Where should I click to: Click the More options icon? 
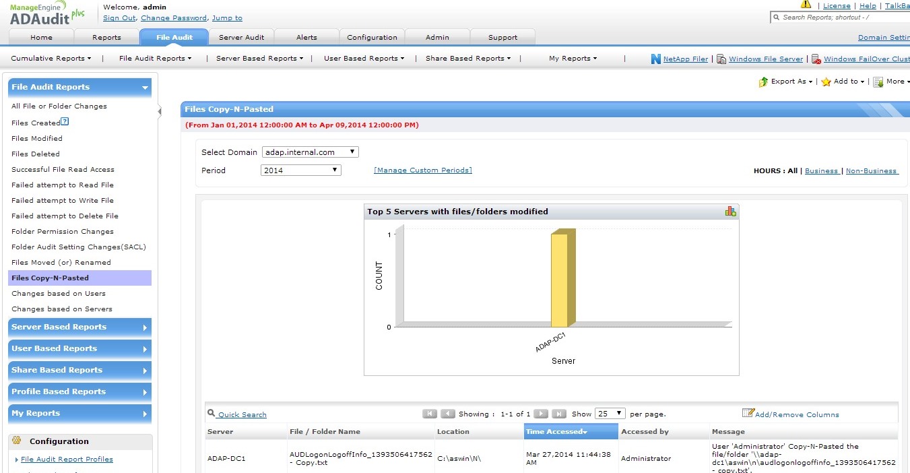[878, 82]
